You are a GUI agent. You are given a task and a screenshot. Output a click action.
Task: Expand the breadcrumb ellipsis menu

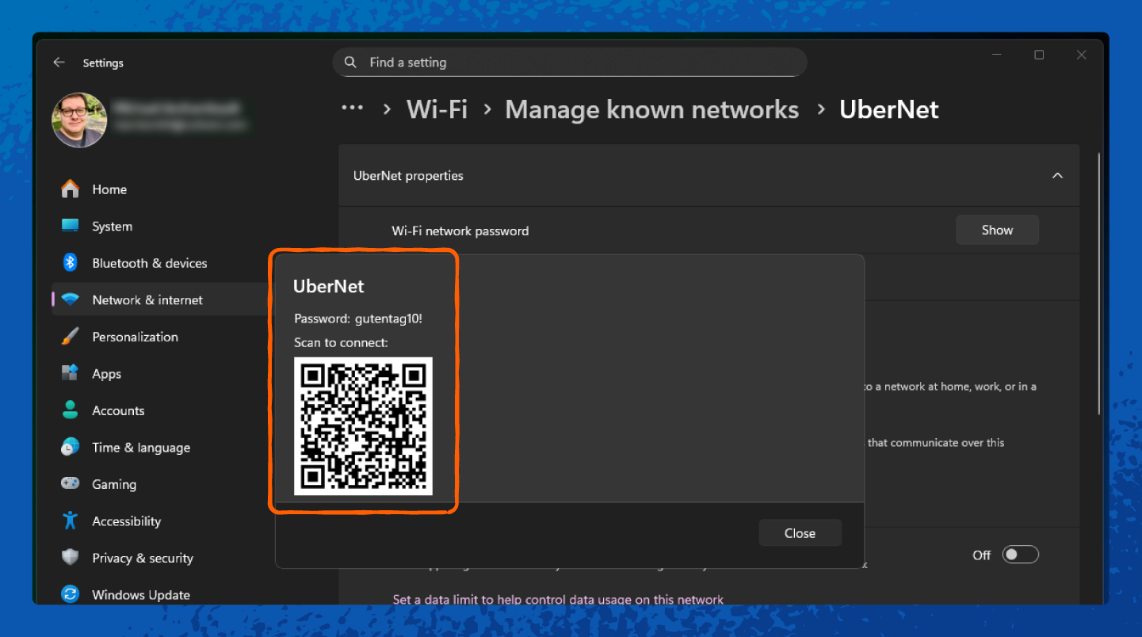[352, 109]
